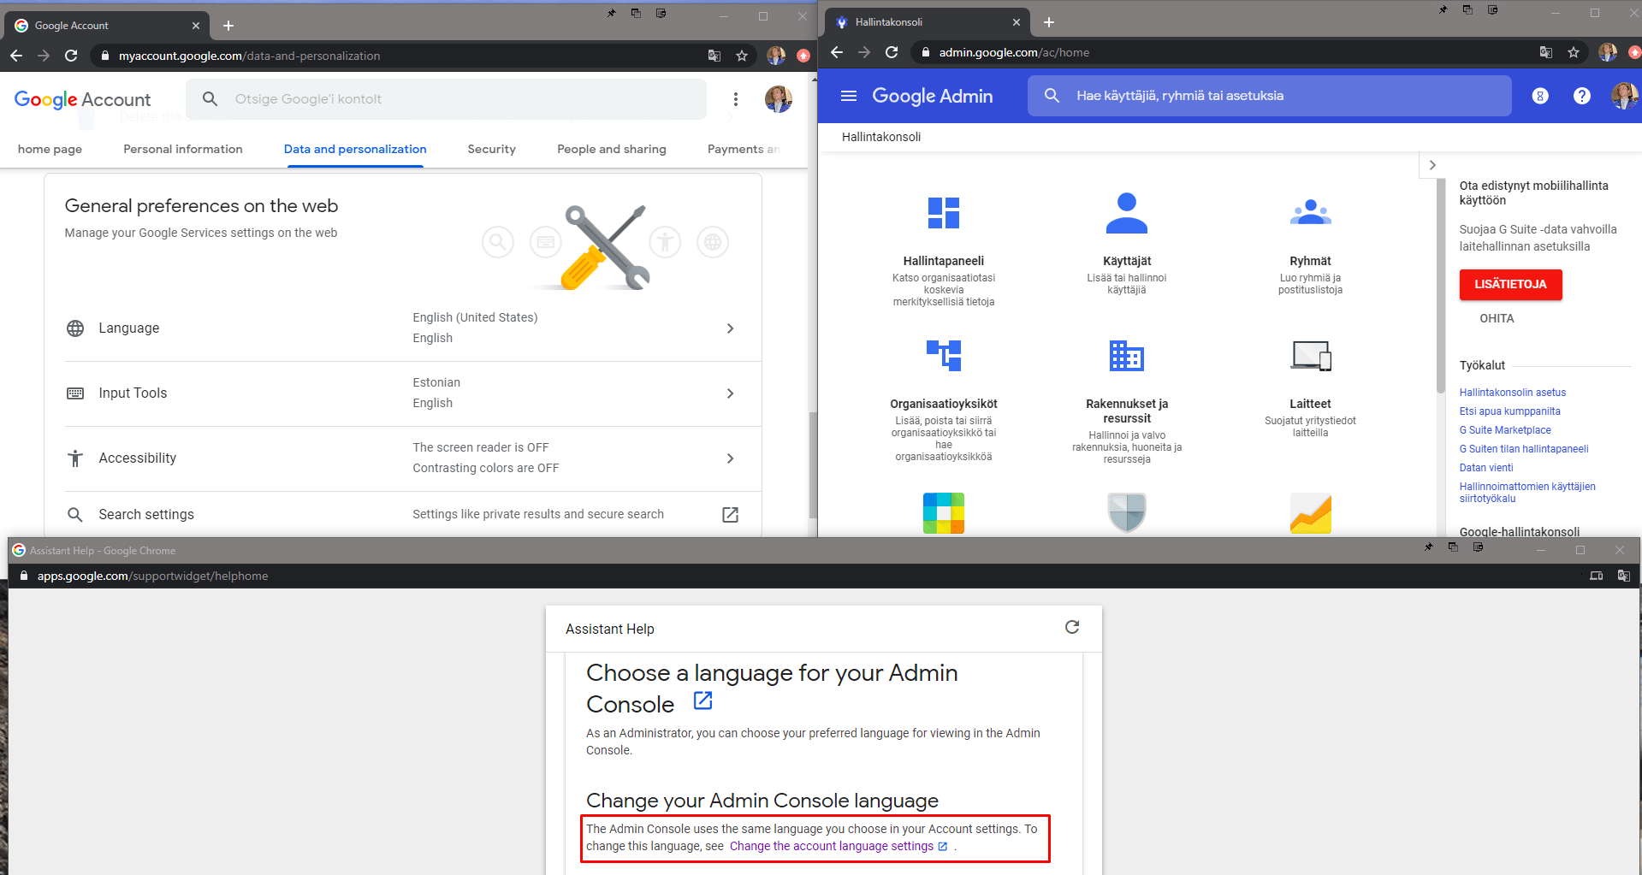Click the profile avatar in Google Admin header
1642x875 pixels.
pos(1624,96)
